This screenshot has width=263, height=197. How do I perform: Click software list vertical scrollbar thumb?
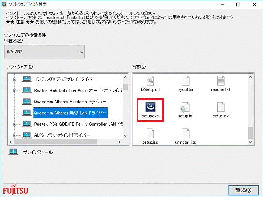pyautogui.click(x=125, y=87)
